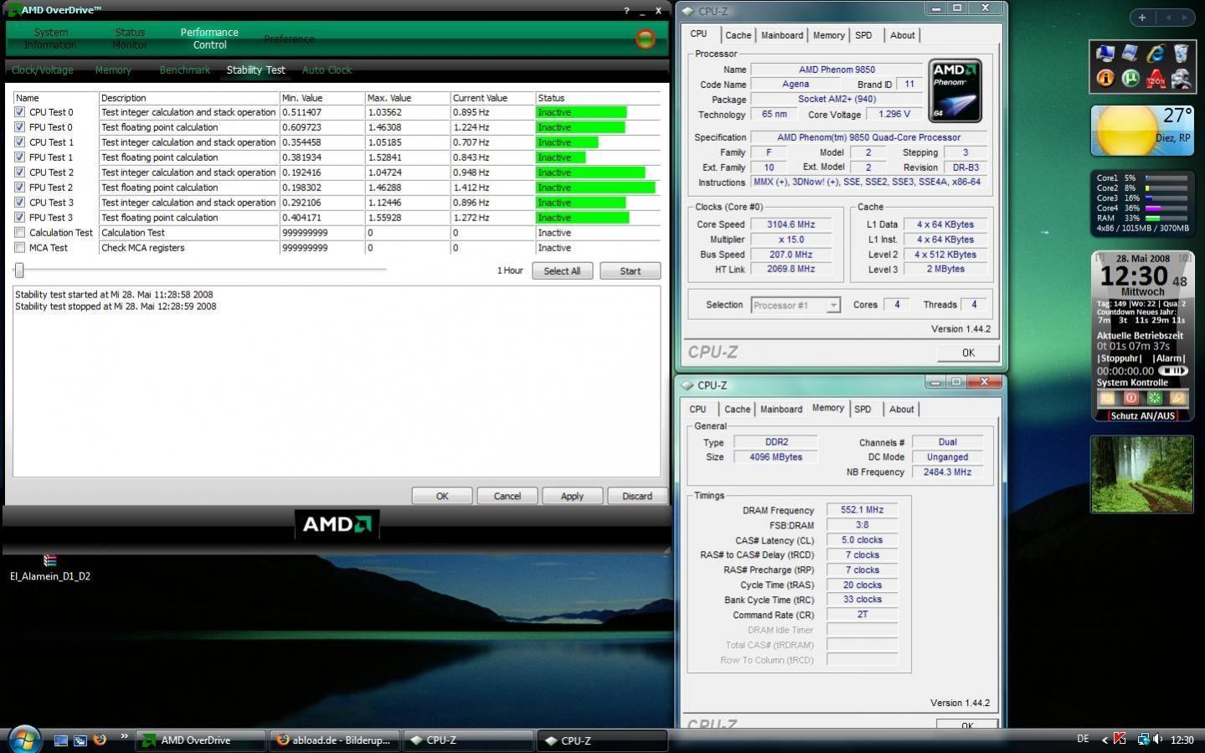
Task: Click the red power icon under System Kontrolle
Action: pyautogui.click(x=1130, y=399)
